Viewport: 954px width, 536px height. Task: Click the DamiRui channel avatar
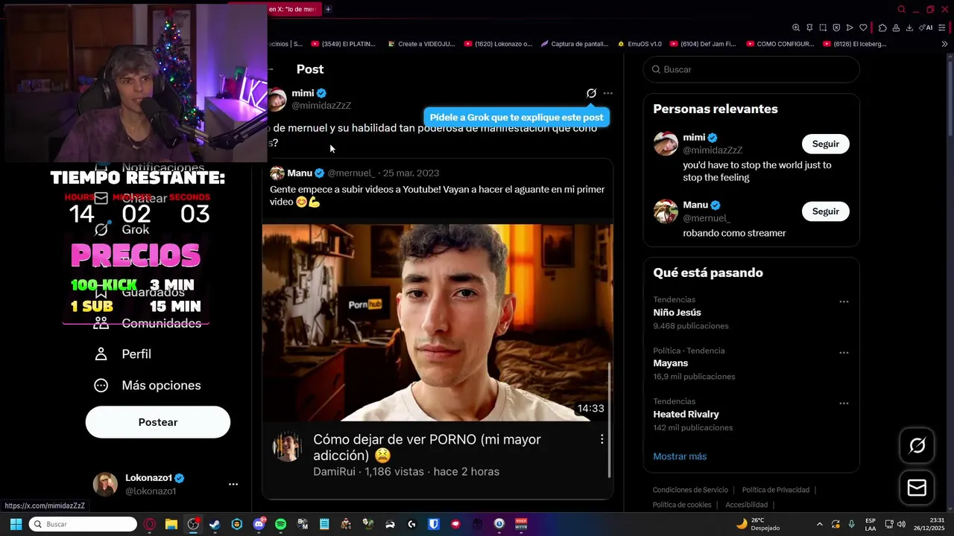pos(287,447)
